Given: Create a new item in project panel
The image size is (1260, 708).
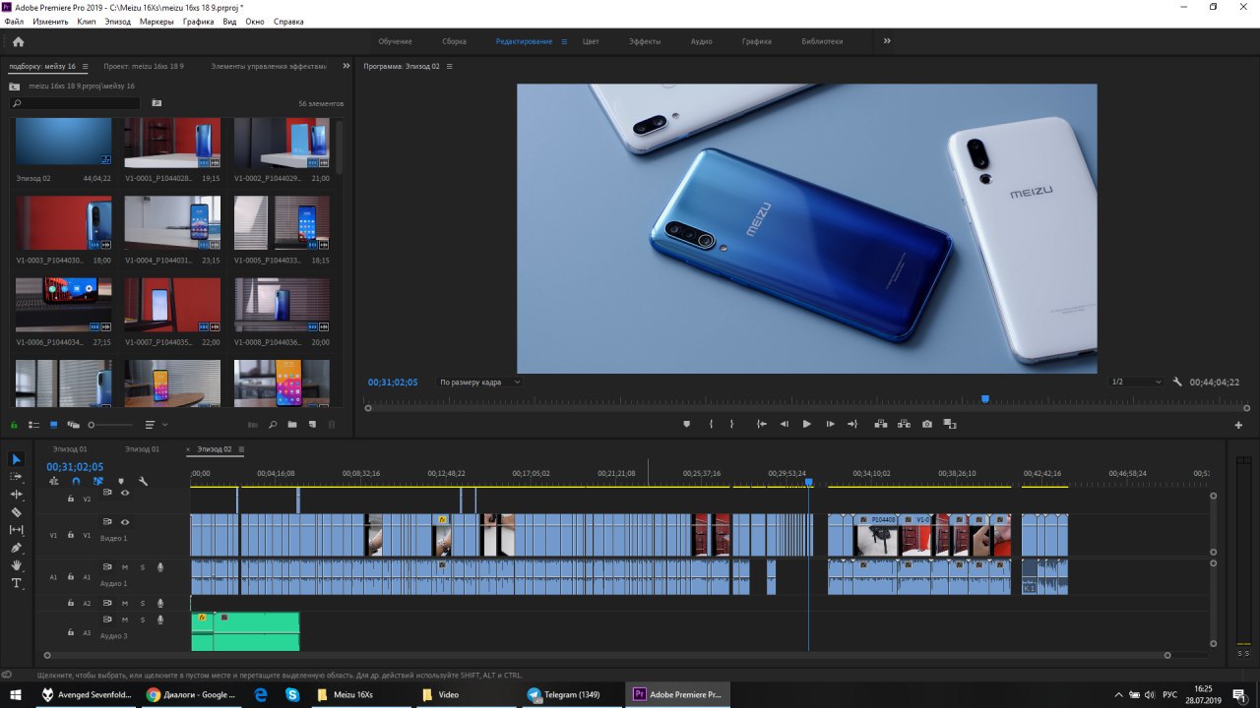Looking at the screenshot, I should coord(312,425).
